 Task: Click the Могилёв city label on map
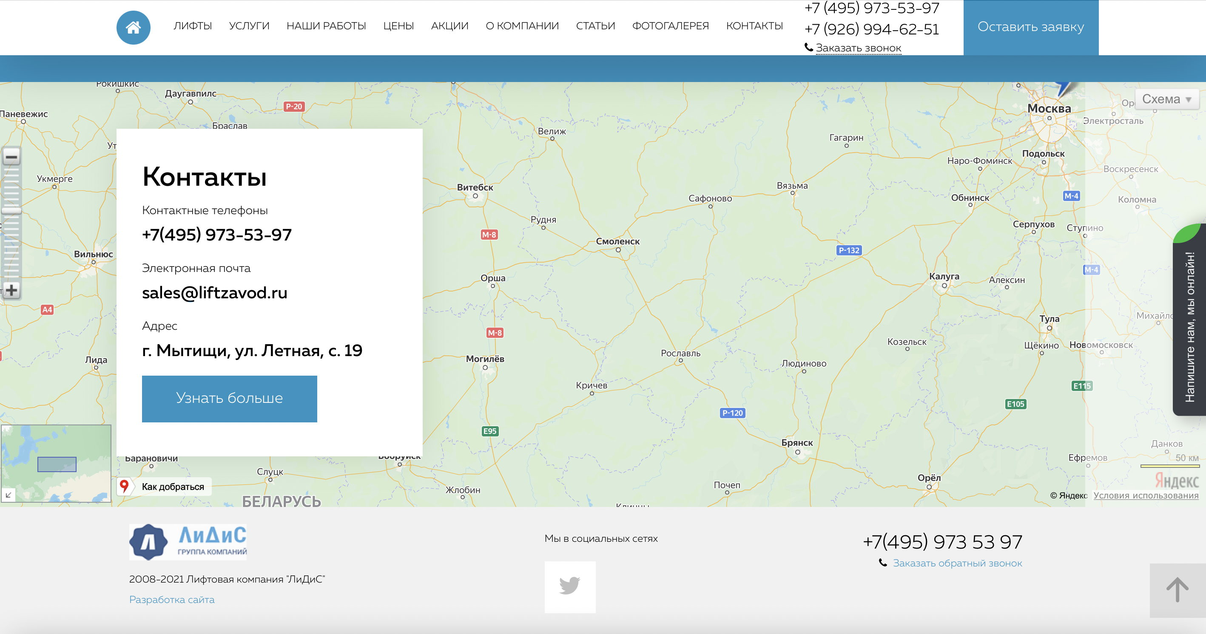[x=485, y=359]
